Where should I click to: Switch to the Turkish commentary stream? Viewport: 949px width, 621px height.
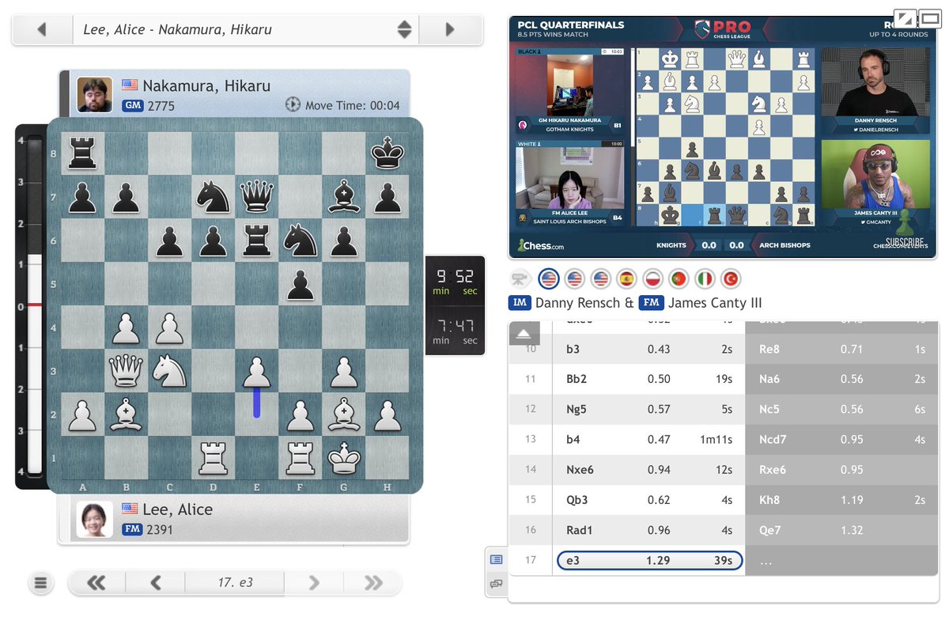732,279
